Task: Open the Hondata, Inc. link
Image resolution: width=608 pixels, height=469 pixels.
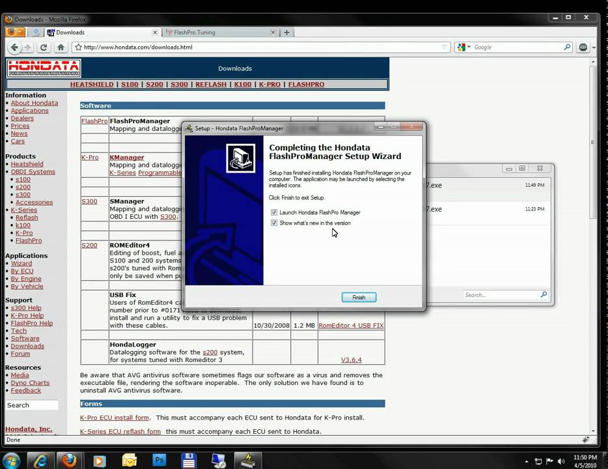Action: coord(29,429)
